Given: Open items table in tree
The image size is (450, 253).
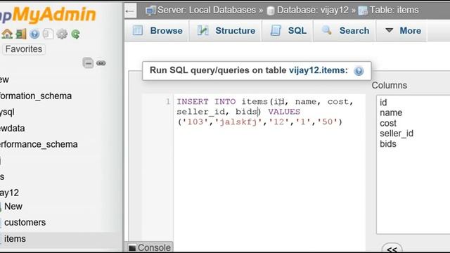Looking at the screenshot, I should (x=15, y=239).
